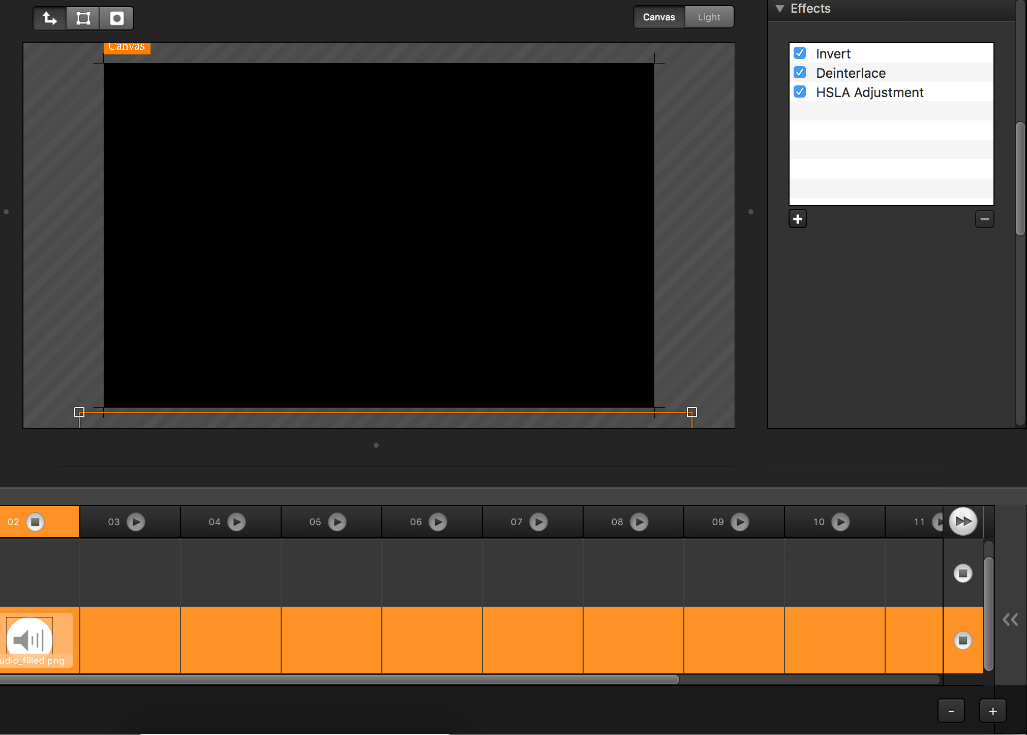The image size is (1027, 735).
Task: Stop the orange highlighted layer row
Action: click(x=963, y=640)
